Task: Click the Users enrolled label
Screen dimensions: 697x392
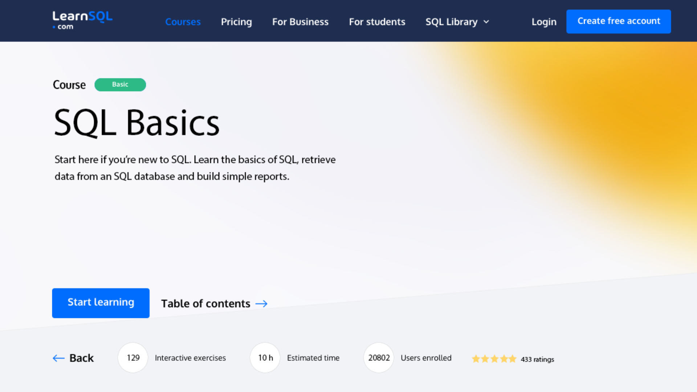Action: pos(426,358)
